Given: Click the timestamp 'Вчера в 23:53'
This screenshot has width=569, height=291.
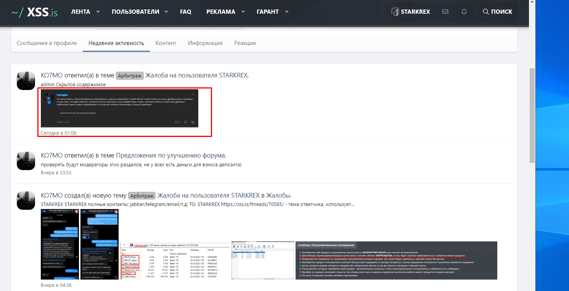Looking at the screenshot, I should coord(56,172).
